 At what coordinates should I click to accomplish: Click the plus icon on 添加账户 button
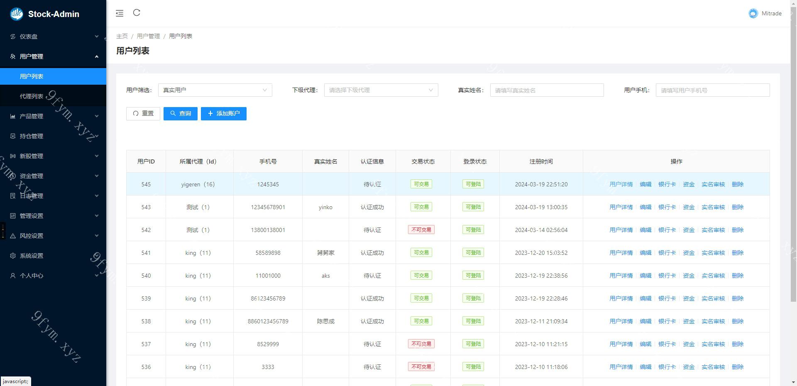tap(210, 113)
